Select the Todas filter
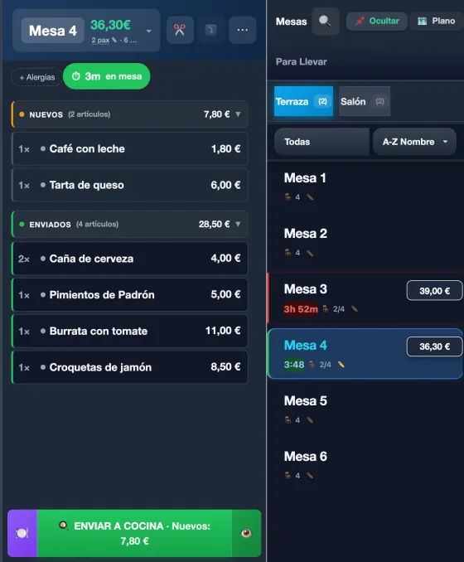 [x=321, y=142]
